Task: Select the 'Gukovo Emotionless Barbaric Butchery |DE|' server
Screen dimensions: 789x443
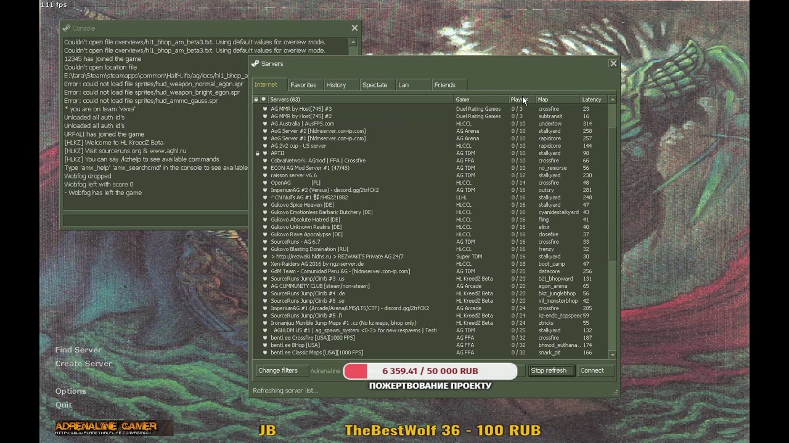Action: tap(431, 212)
